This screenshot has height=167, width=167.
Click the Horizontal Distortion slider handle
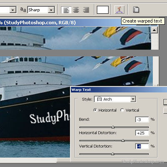click(x=123, y=140)
